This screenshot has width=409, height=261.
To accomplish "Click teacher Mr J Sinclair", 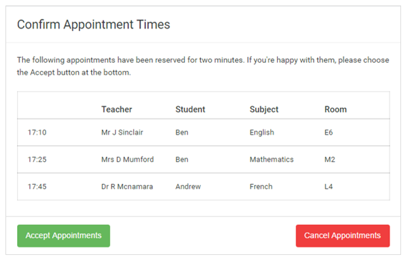I will (122, 132).
